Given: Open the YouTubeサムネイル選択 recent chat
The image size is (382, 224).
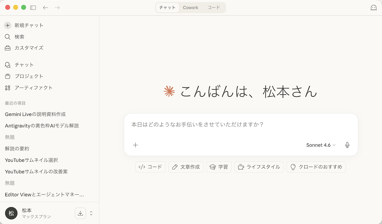Looking at the screenshot, I should click(32, 160).
